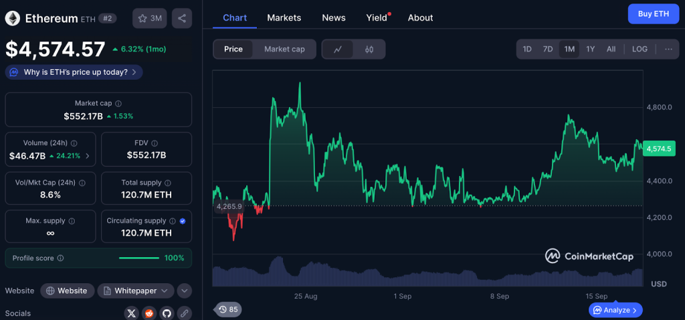Viewport: 685px width, 320px height.
Task: Select the Price chart toggle
Action: (x=233, y=49)
